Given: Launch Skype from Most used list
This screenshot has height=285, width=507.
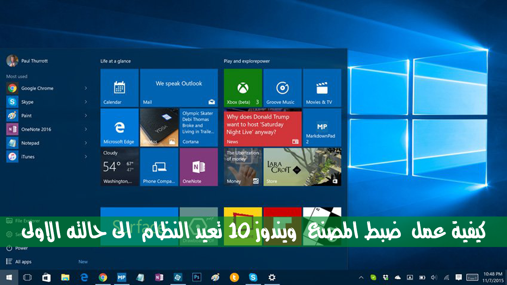Looking at the screenshot, I should point(47,102).
